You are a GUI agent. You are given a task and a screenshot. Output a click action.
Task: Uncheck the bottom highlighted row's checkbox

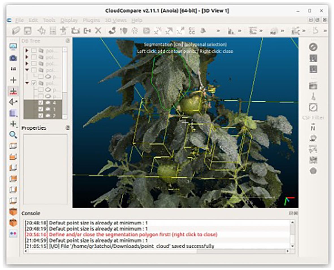[40, 116]
